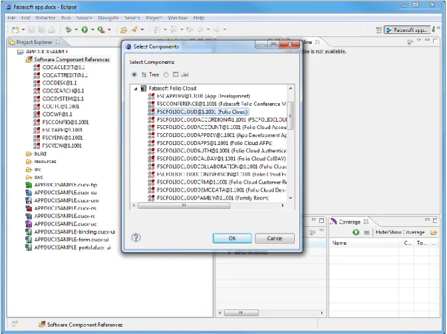Open the Coverage launch dropdown arrow

109,29
